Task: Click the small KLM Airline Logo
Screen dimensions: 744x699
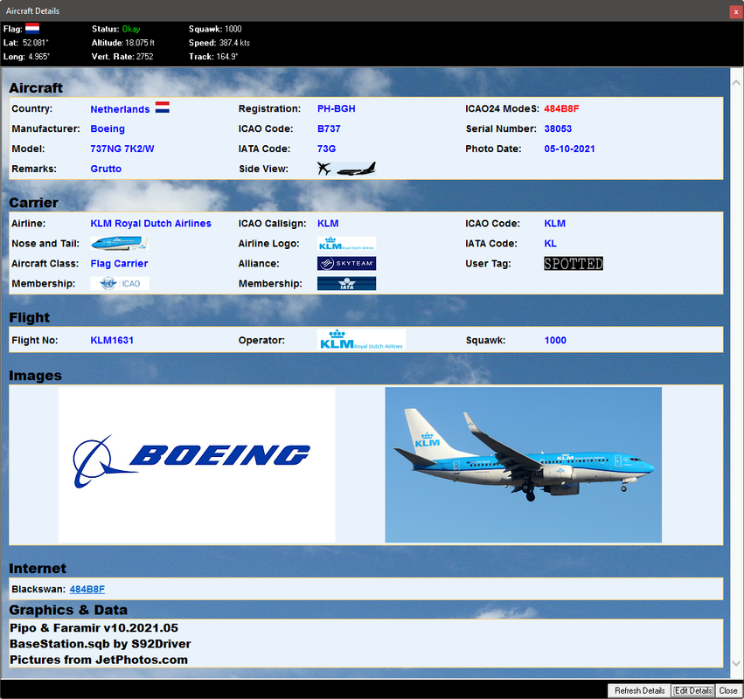Action: point(346,243)
